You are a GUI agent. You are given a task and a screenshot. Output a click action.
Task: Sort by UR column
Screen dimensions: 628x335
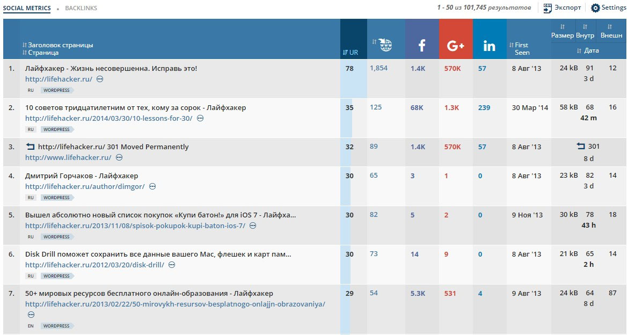pos(350,53)
